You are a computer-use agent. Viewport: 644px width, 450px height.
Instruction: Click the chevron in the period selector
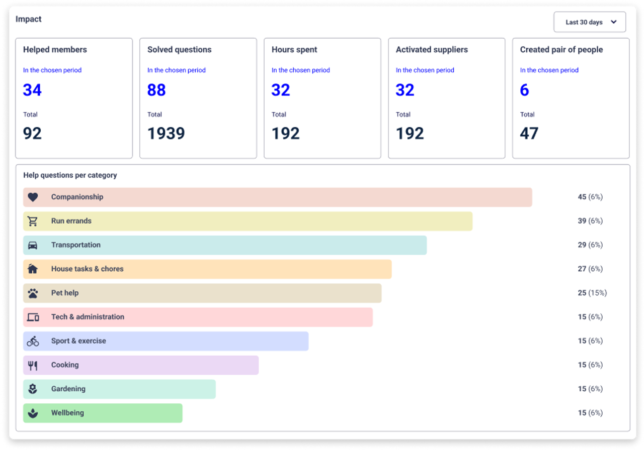tap(613, 22)
